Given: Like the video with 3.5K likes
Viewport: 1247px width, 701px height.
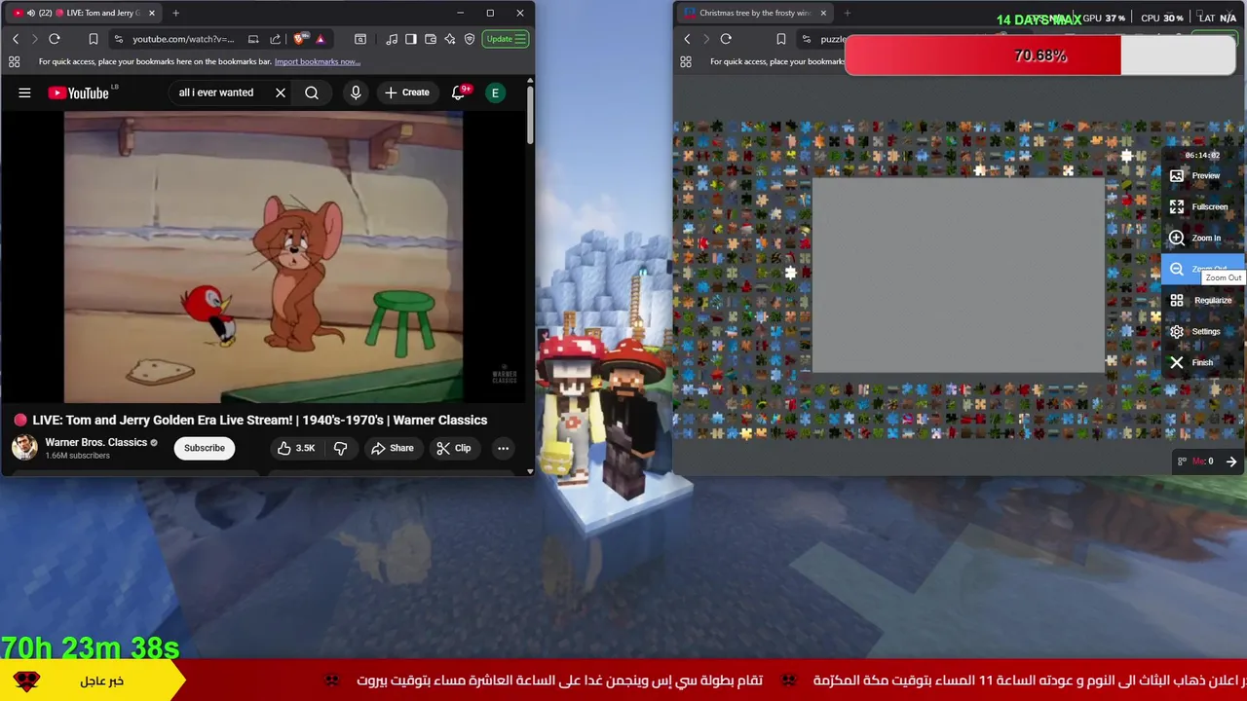Looking at the screenshot, I should [295, 448].
